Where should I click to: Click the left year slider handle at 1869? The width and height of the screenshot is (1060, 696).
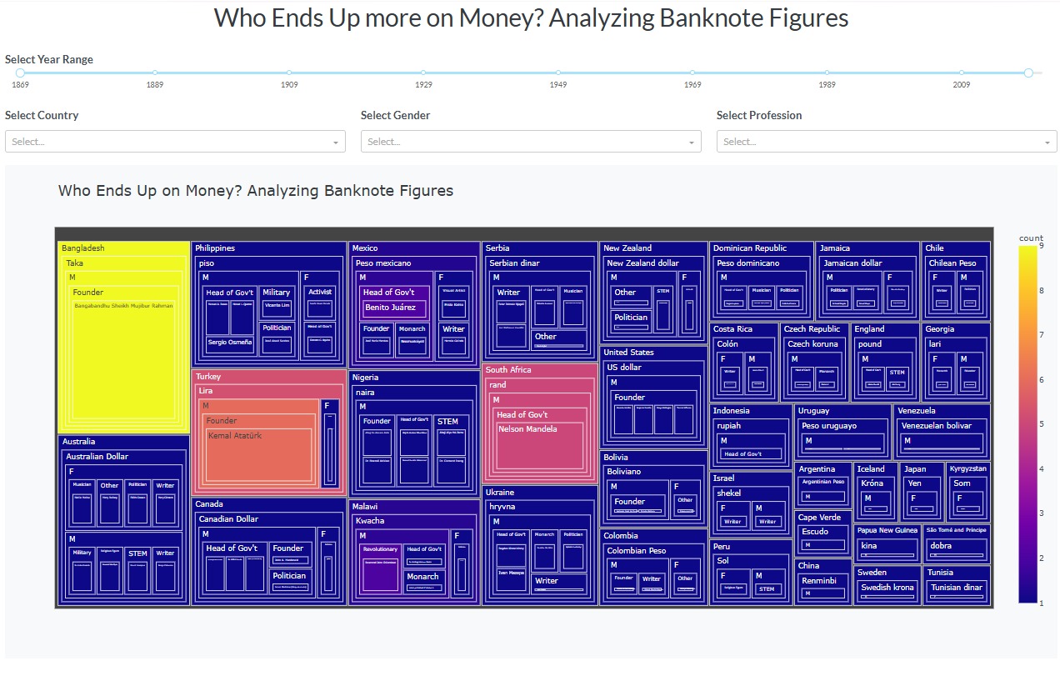[21, 73]
